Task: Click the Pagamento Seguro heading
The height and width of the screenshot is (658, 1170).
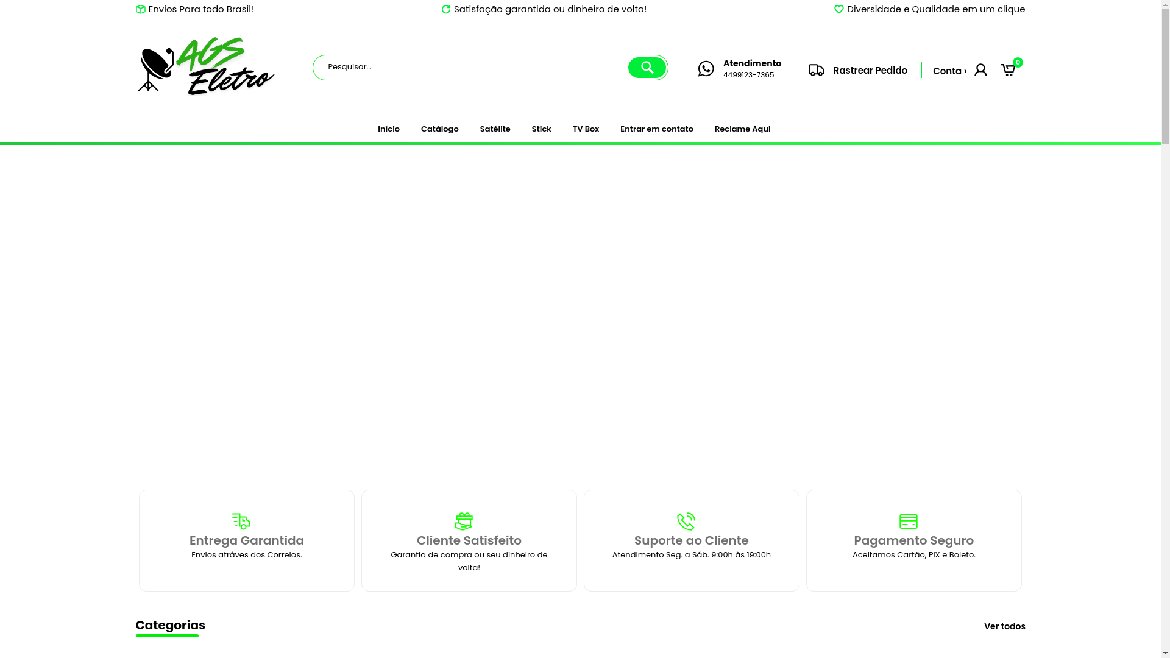Action: pos(914,540)
